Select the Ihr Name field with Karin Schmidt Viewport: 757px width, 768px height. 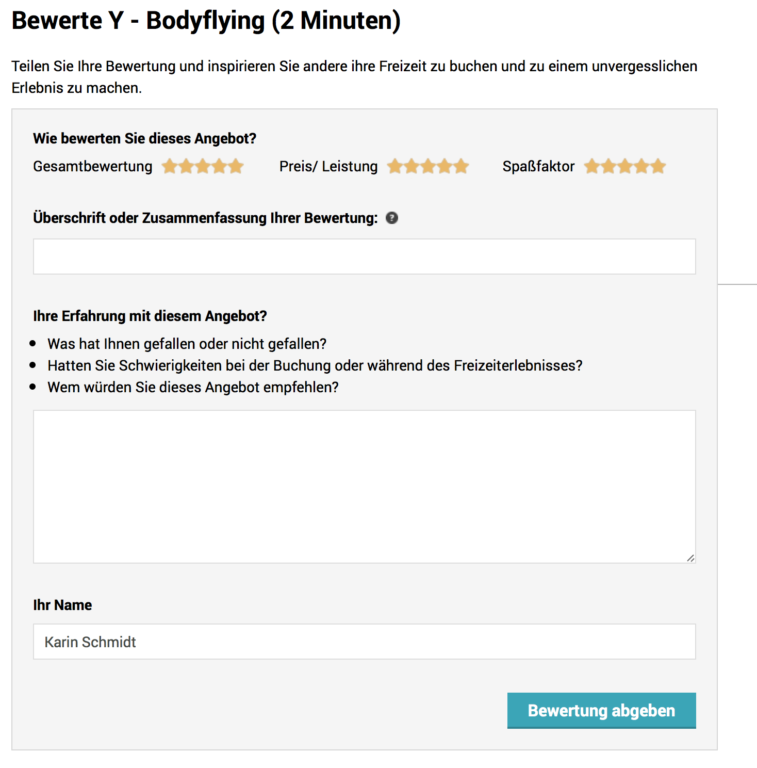pyautogui.click(x=365, y=642)
